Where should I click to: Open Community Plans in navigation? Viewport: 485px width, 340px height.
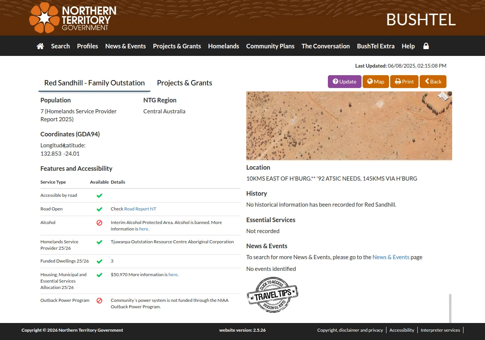pyautogui.click(x=270, y=46)
